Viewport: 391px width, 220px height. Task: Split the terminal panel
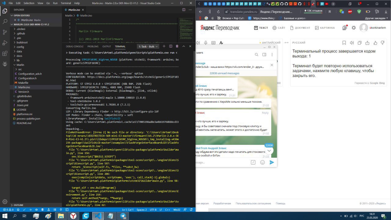[x=170, y=46]
